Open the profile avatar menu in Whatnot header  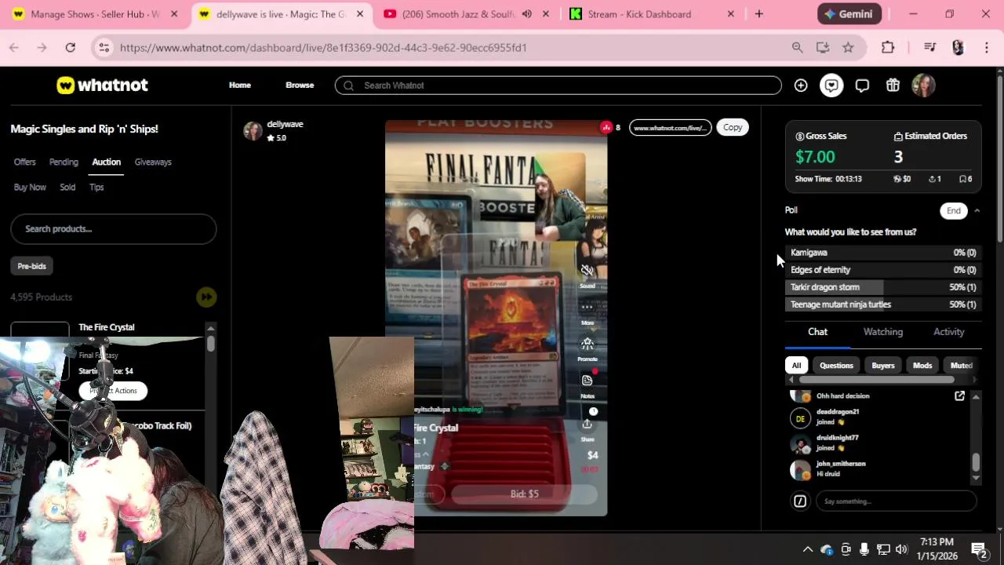(923, 86)
